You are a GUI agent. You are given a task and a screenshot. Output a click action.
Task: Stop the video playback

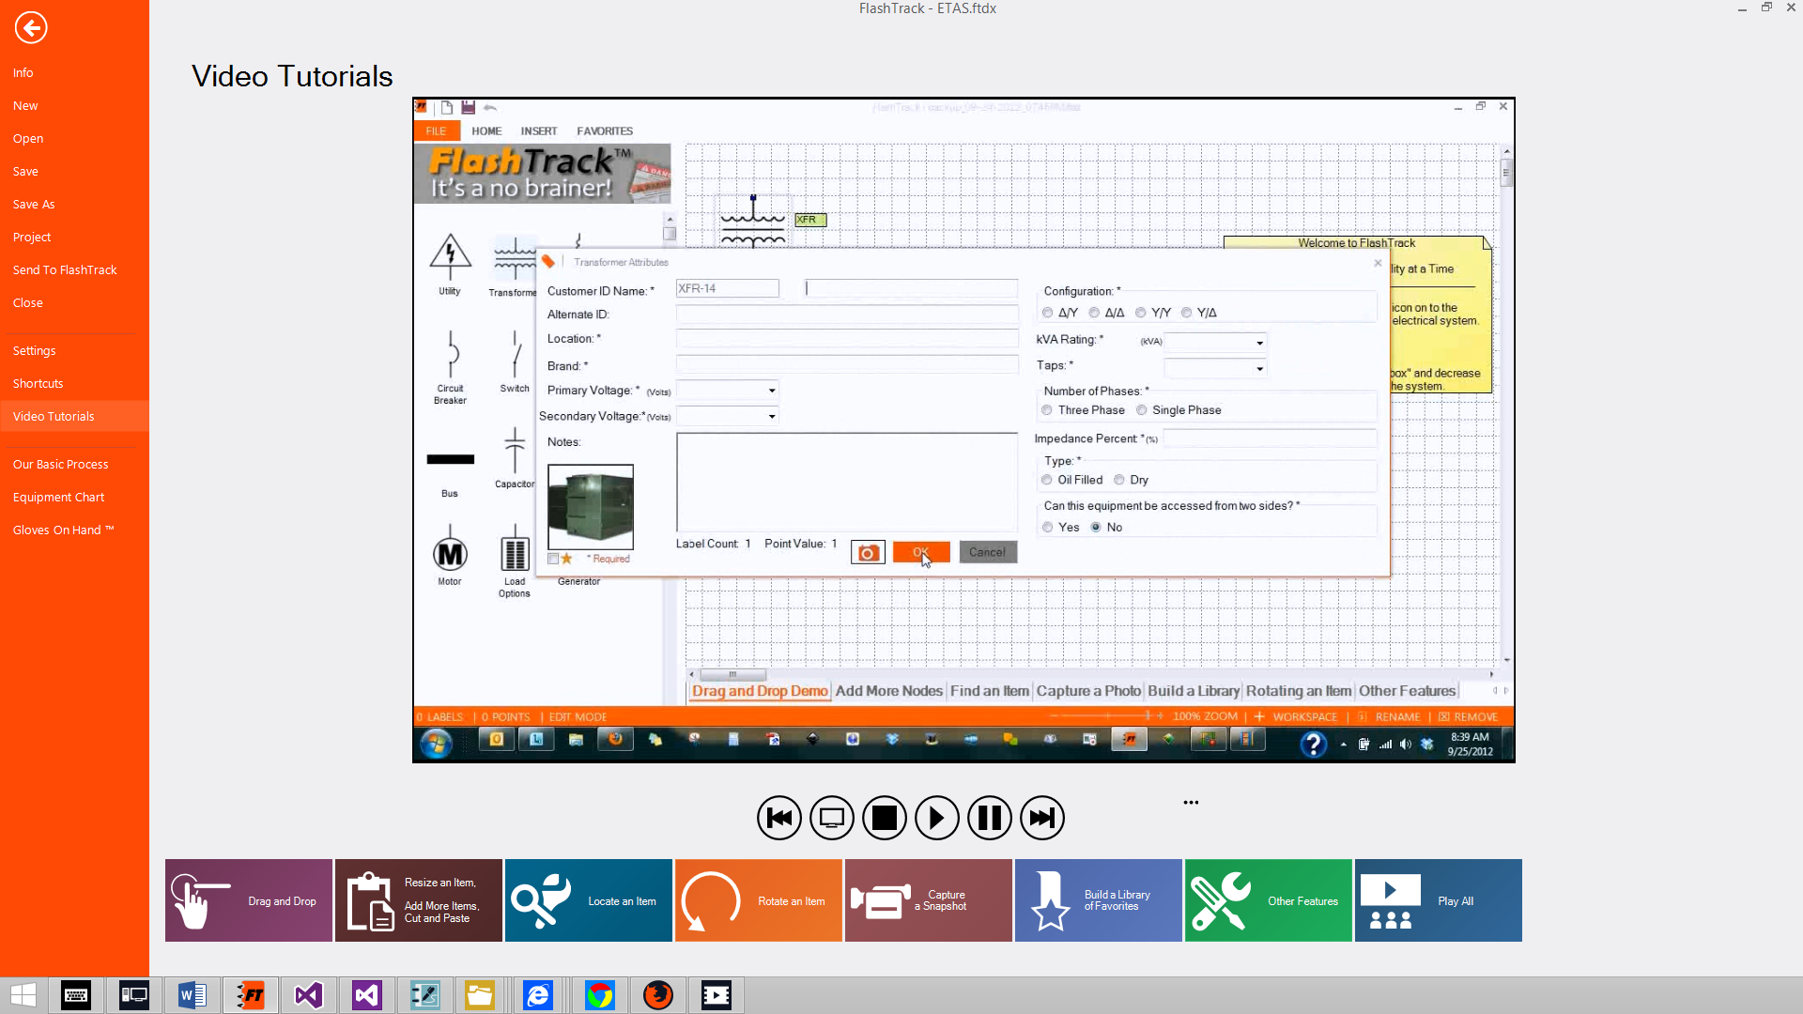click(885, 818)
